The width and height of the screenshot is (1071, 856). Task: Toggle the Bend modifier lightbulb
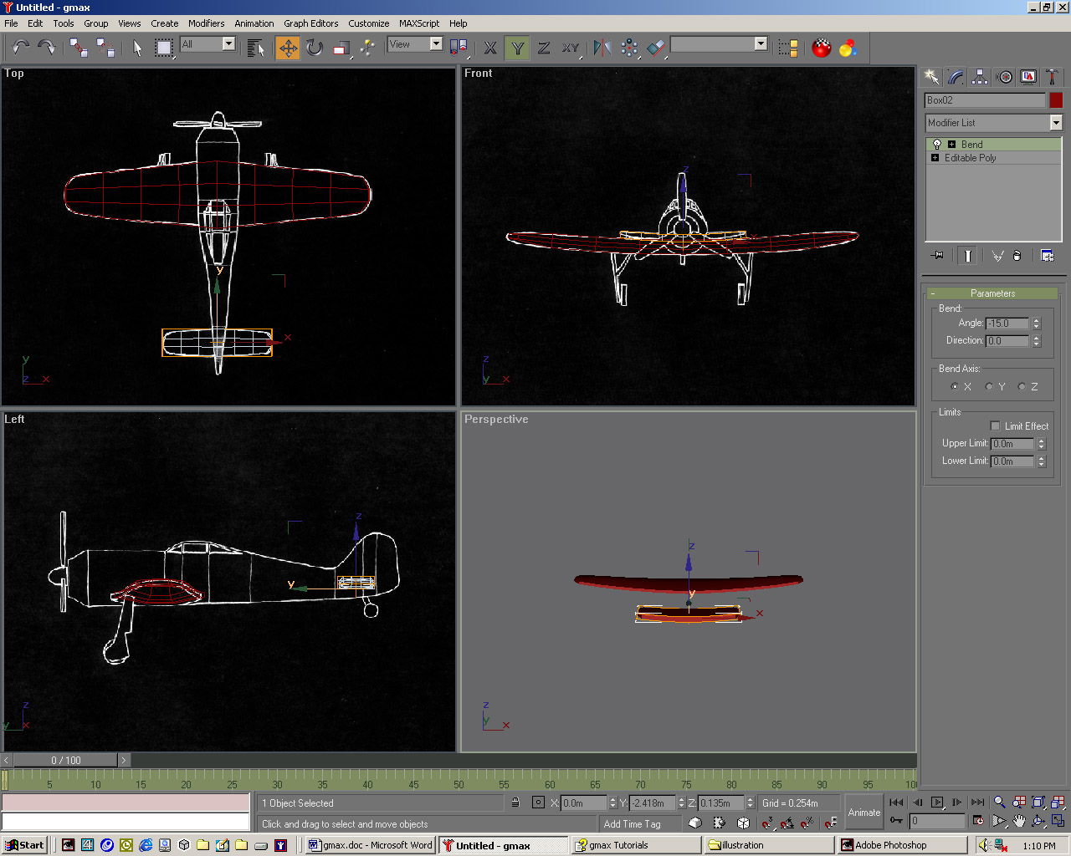(x=937, y=145)
